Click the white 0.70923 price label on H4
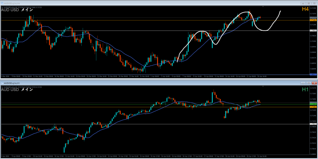This screenshot has height=159, width=318. point(313,30)
